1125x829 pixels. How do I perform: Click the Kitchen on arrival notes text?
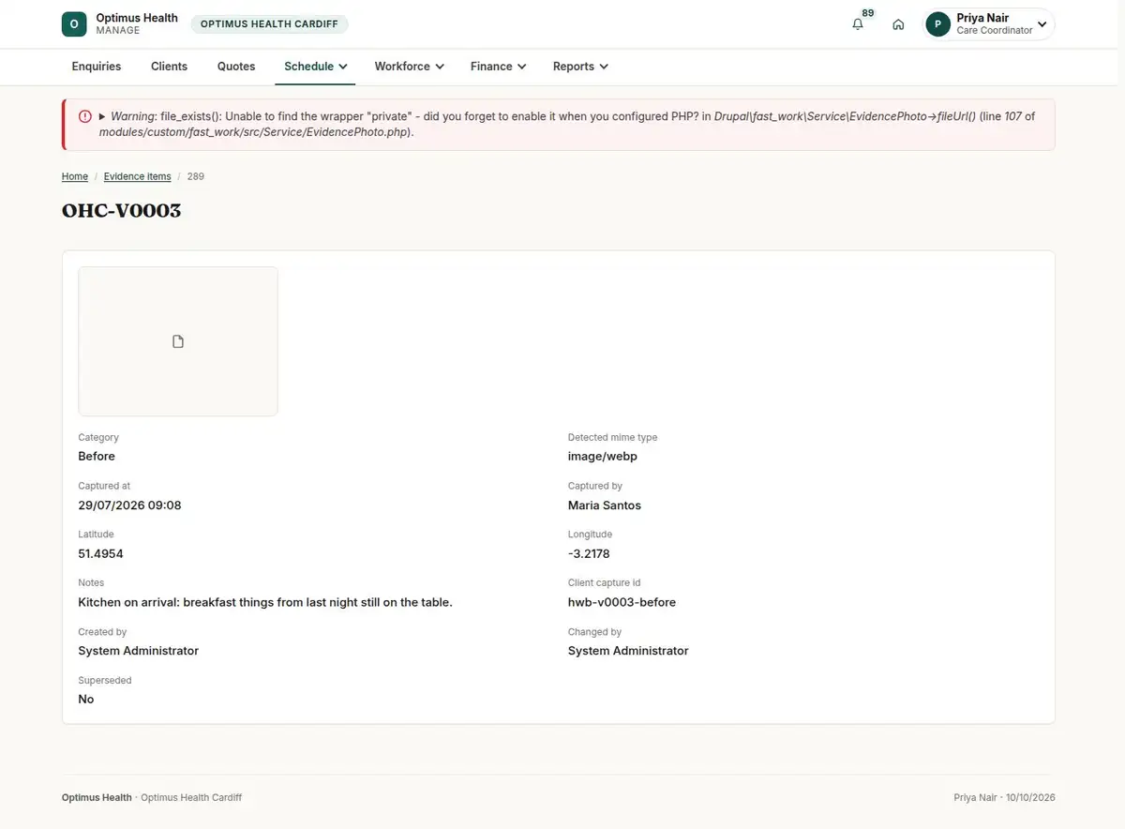(265, 602)
